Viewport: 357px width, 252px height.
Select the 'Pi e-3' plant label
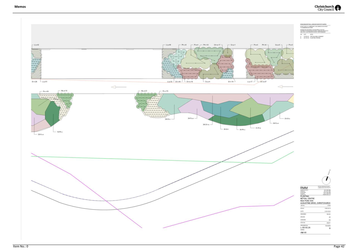pyautogui.click(x=291, y=45)
